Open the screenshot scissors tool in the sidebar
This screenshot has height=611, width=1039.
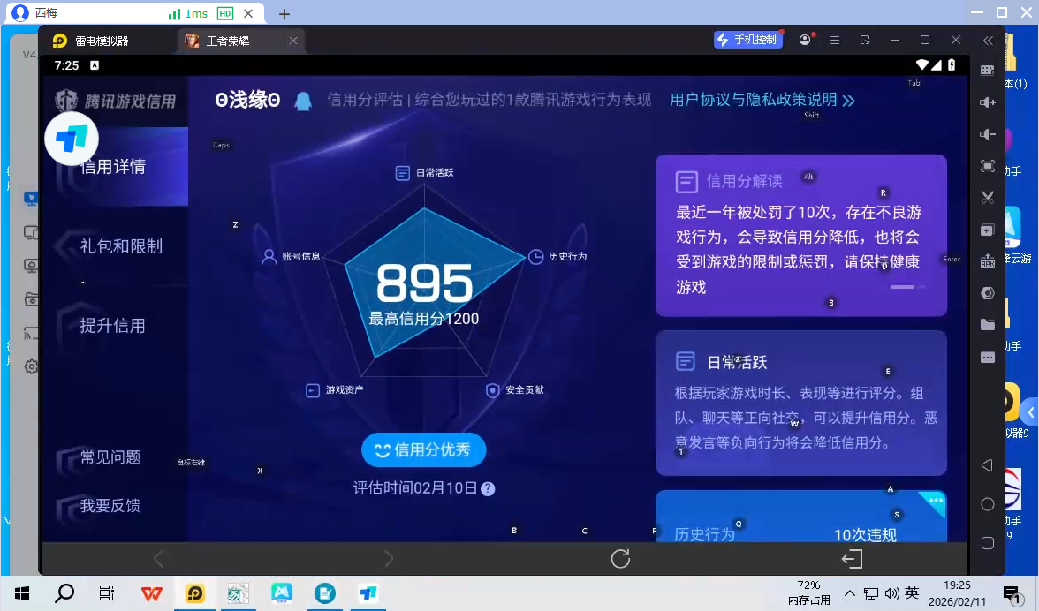[x=988, y=198]
